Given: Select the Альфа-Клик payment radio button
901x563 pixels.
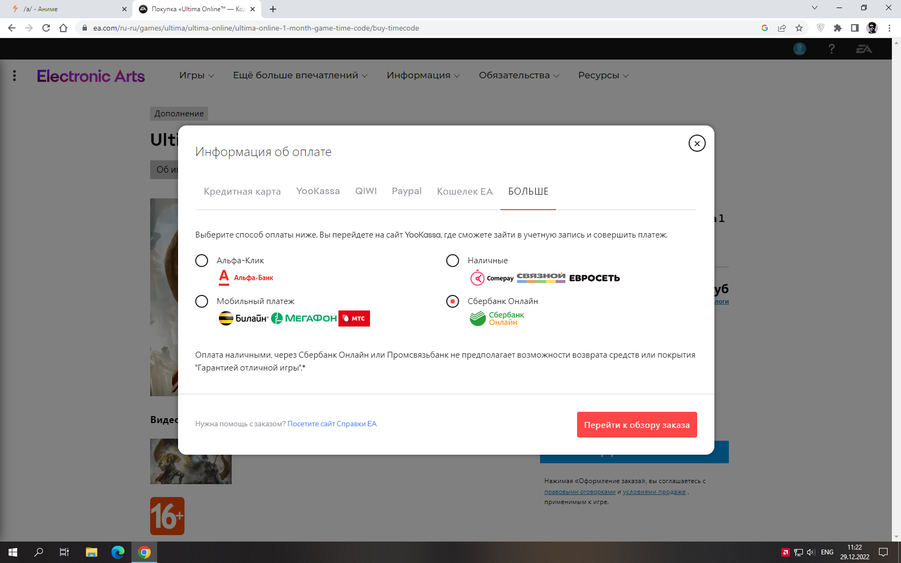Looking at the screenshot, I should coord(202,261).
